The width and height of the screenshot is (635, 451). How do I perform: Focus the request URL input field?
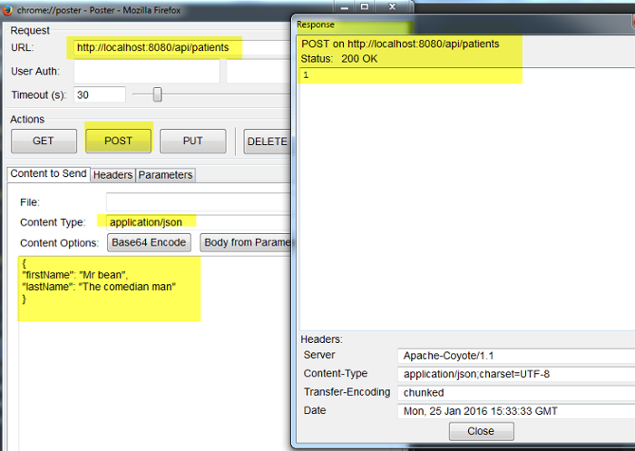pos(181,47)
